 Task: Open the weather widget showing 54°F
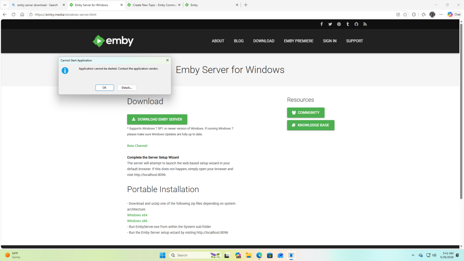point(12,255)
